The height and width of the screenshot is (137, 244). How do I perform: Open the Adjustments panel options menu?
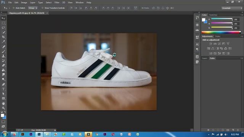tap(242, 37)
